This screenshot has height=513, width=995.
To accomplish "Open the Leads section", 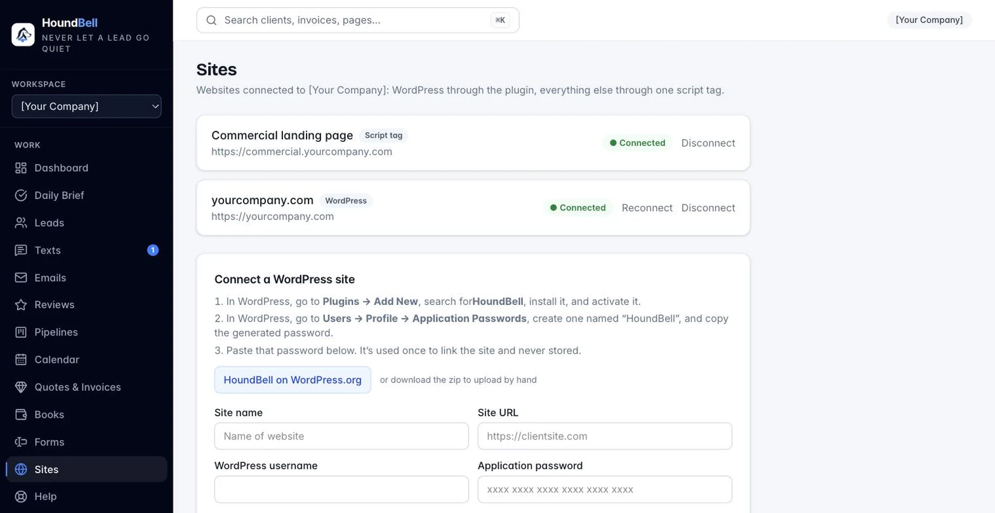I will (86, 223).
